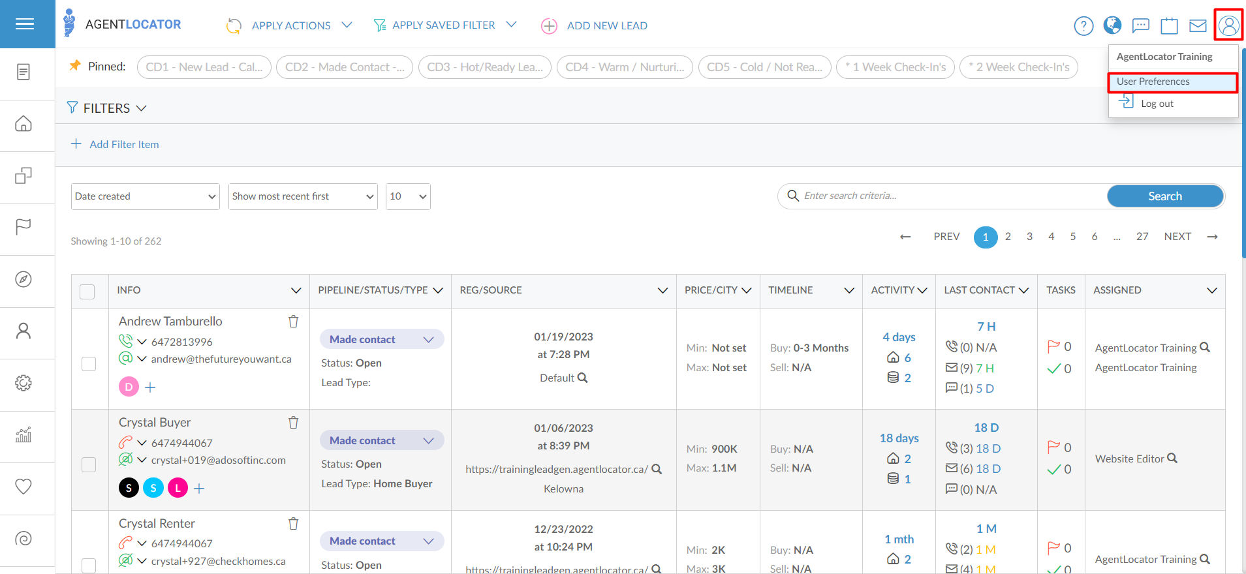Add a tag to Crystal Buyer with plus

199,488
